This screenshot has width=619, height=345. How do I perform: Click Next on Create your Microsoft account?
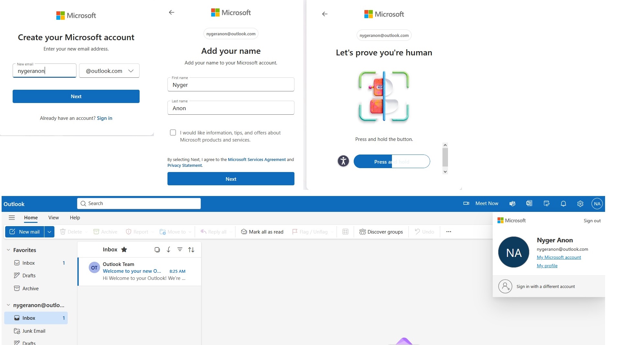click(76, 96)
